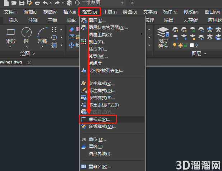
Task: Open the 文件(F) menu
Action: tap(11, 12)
